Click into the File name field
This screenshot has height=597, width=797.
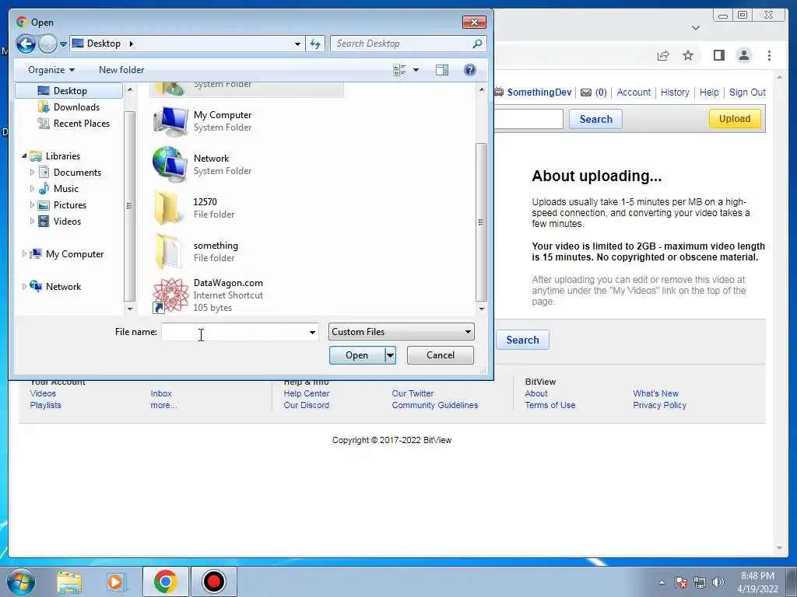(234, 333)
